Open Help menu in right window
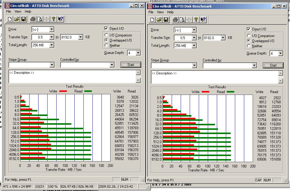 point(170,12)
